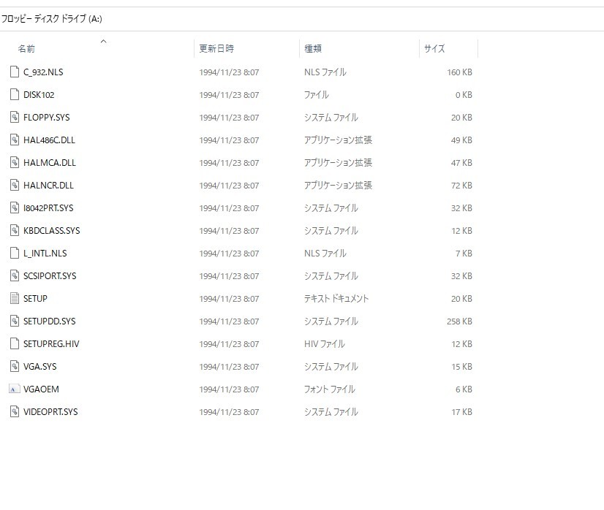Select the VIDEOPRT.SYS file name
This screenshot has height=510, width=604.
point(50,412)
